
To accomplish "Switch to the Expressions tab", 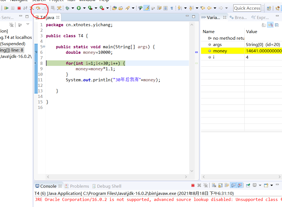I will (260, 17).
